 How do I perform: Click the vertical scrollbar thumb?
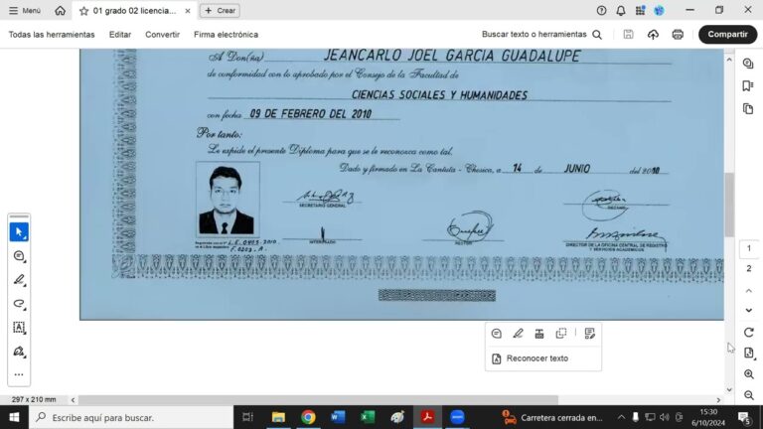[x=729, y=205]
